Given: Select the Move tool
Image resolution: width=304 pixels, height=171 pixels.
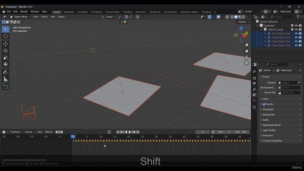Looking at the screenshot, I should [5, 44].
